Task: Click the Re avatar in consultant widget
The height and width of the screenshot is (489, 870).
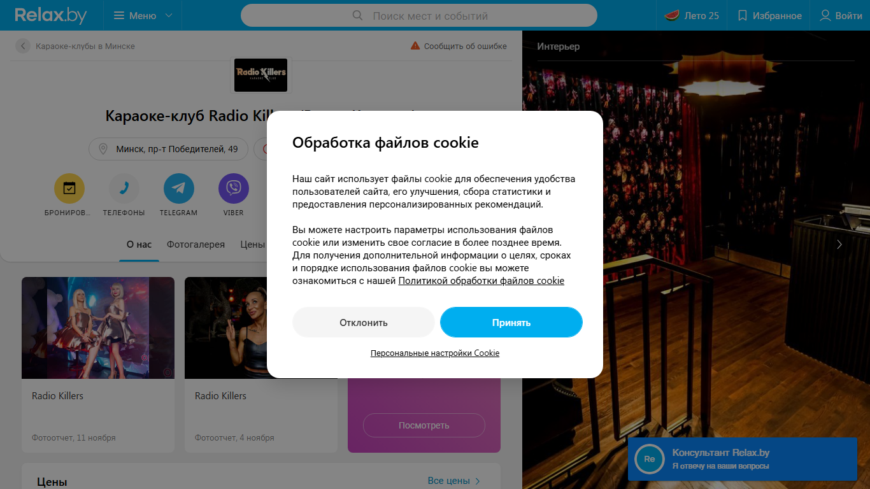Action: [650, 459]
